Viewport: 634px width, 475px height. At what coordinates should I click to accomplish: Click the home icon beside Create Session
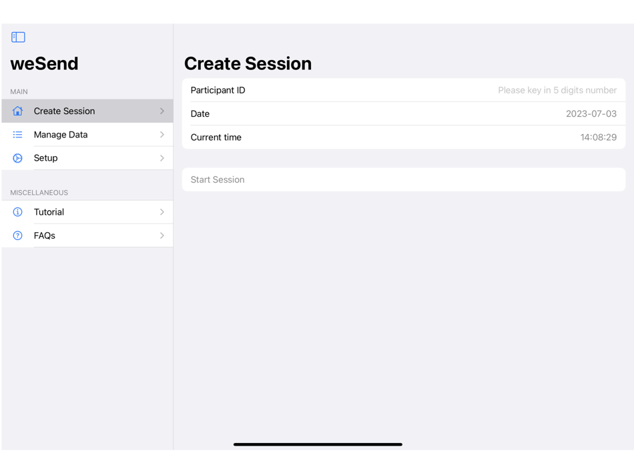click(x=17, y=111)
